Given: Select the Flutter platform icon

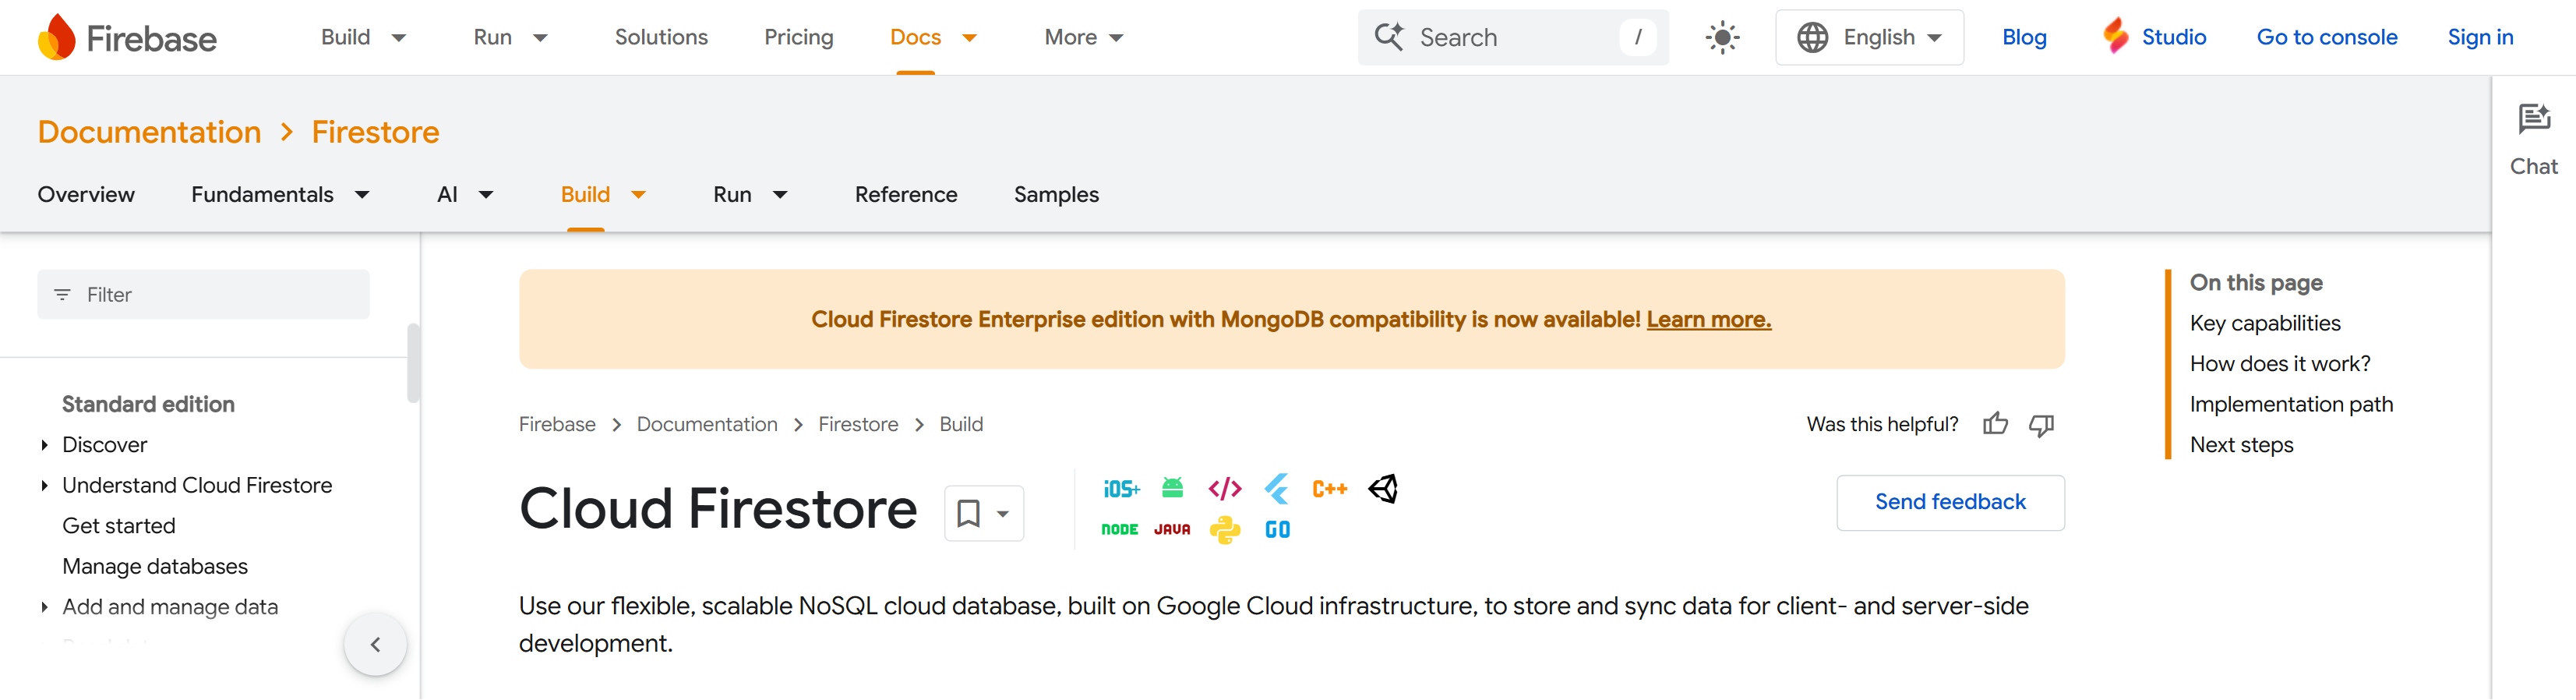Looking at the screenshot, I should point(1277,488).
